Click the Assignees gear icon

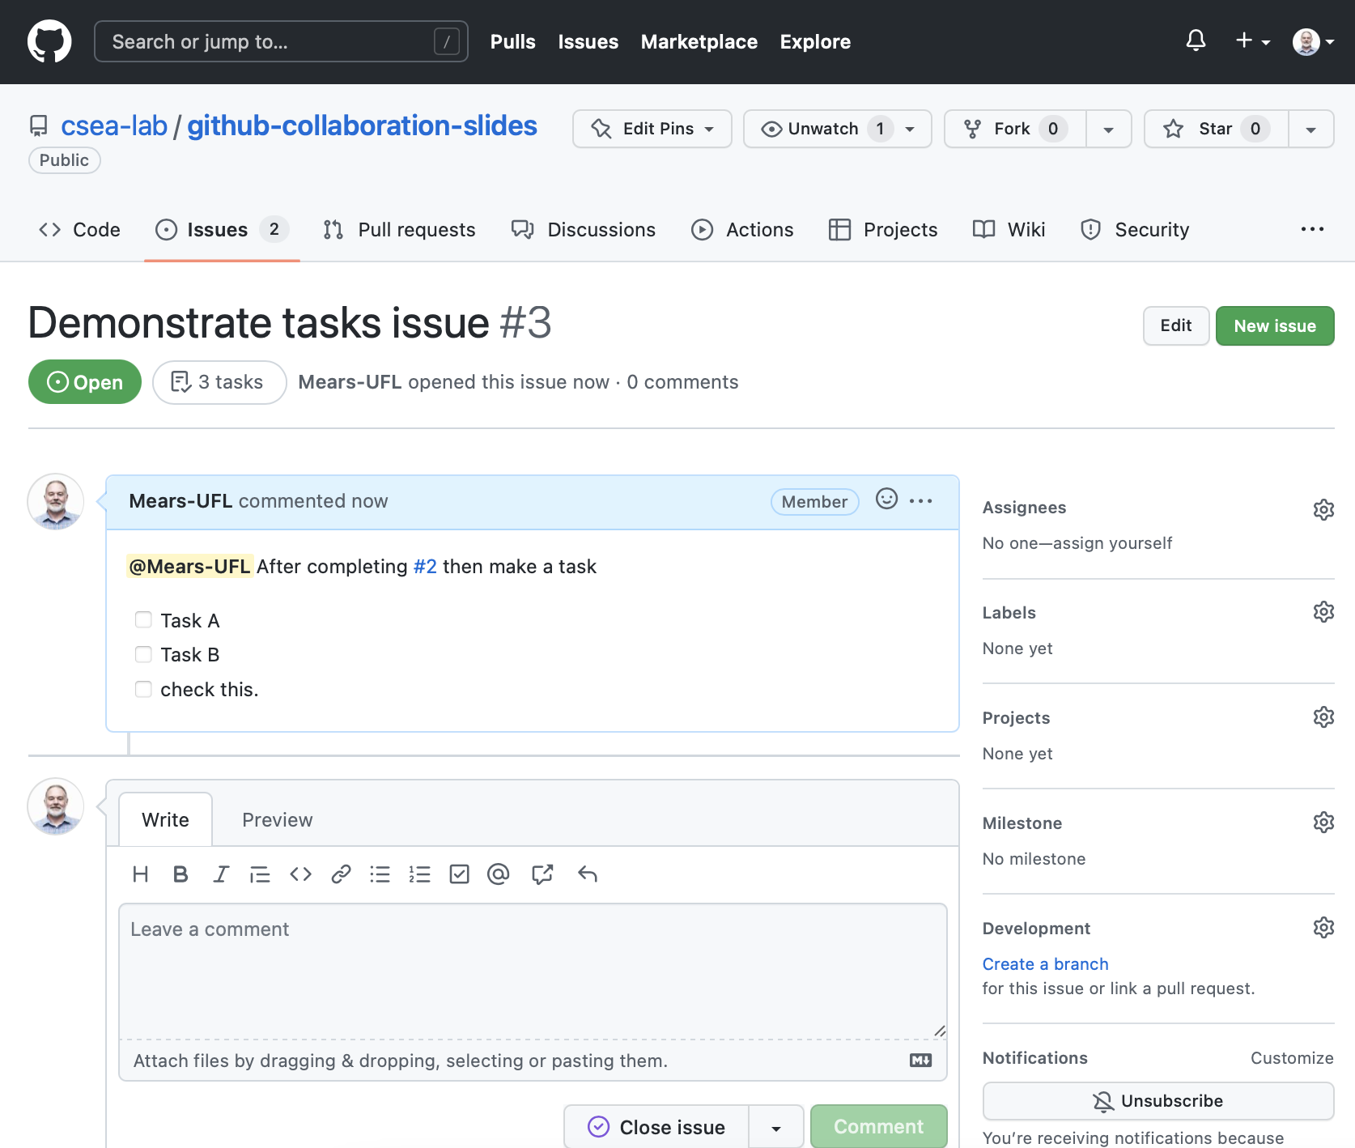[x=1323, y=509]
